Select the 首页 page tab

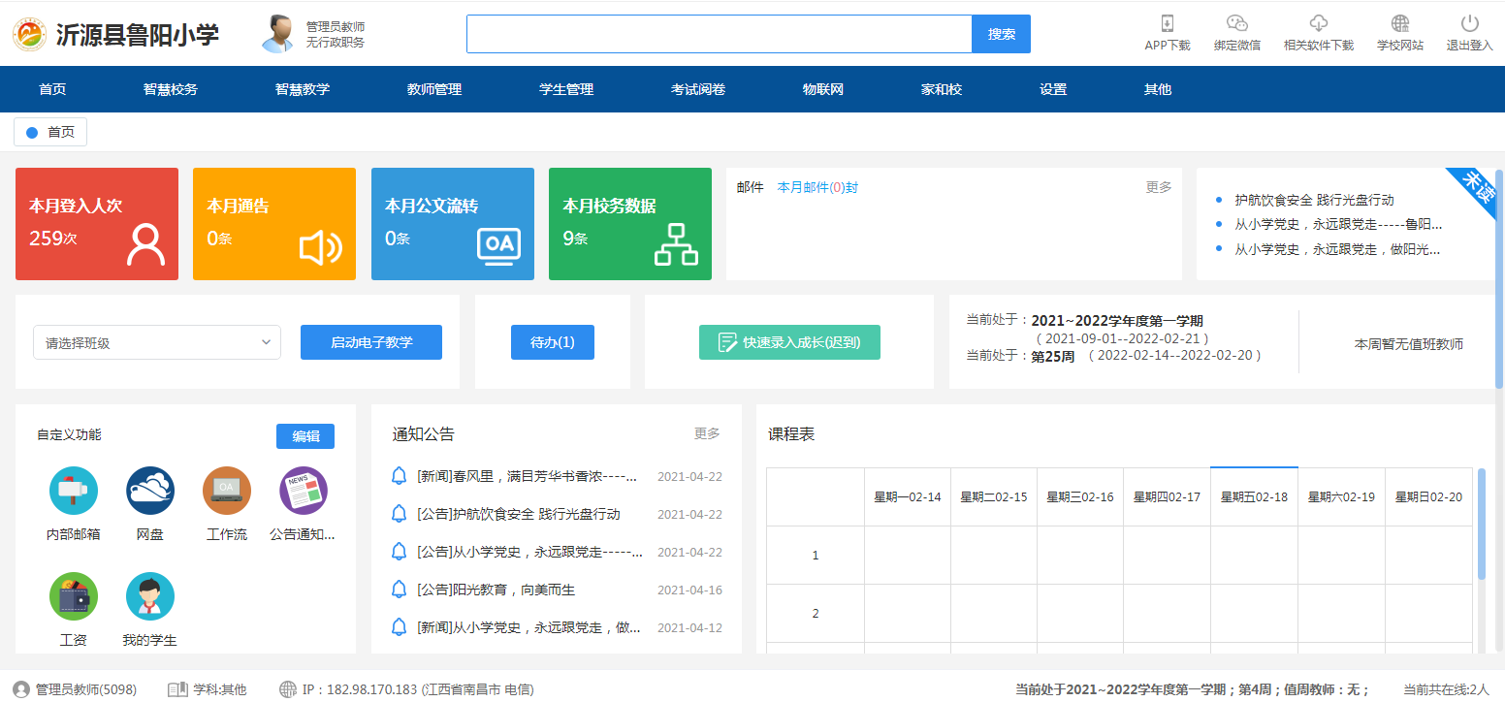pyautogui.click(x=50, y=132)
